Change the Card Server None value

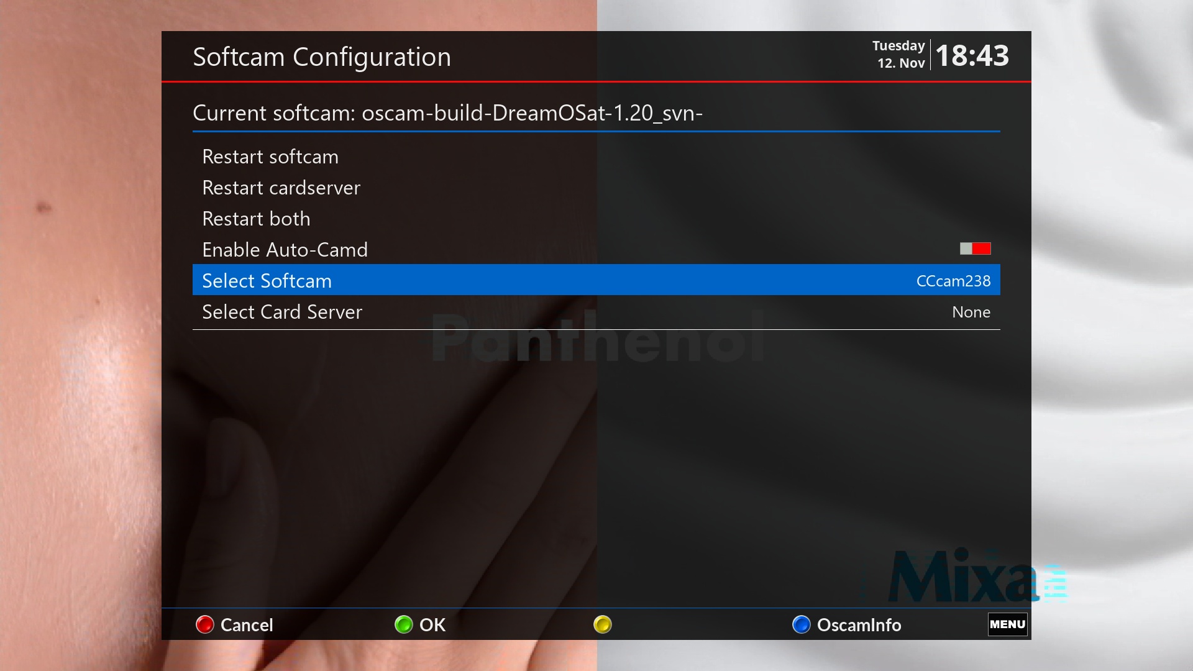pos(971,312)
